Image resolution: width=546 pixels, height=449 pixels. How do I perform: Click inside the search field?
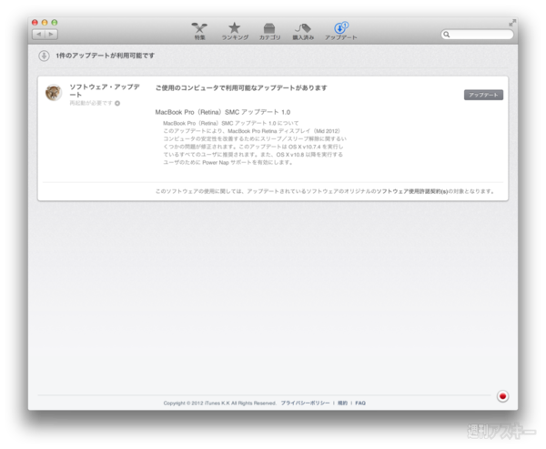click(x=477, y=35)
